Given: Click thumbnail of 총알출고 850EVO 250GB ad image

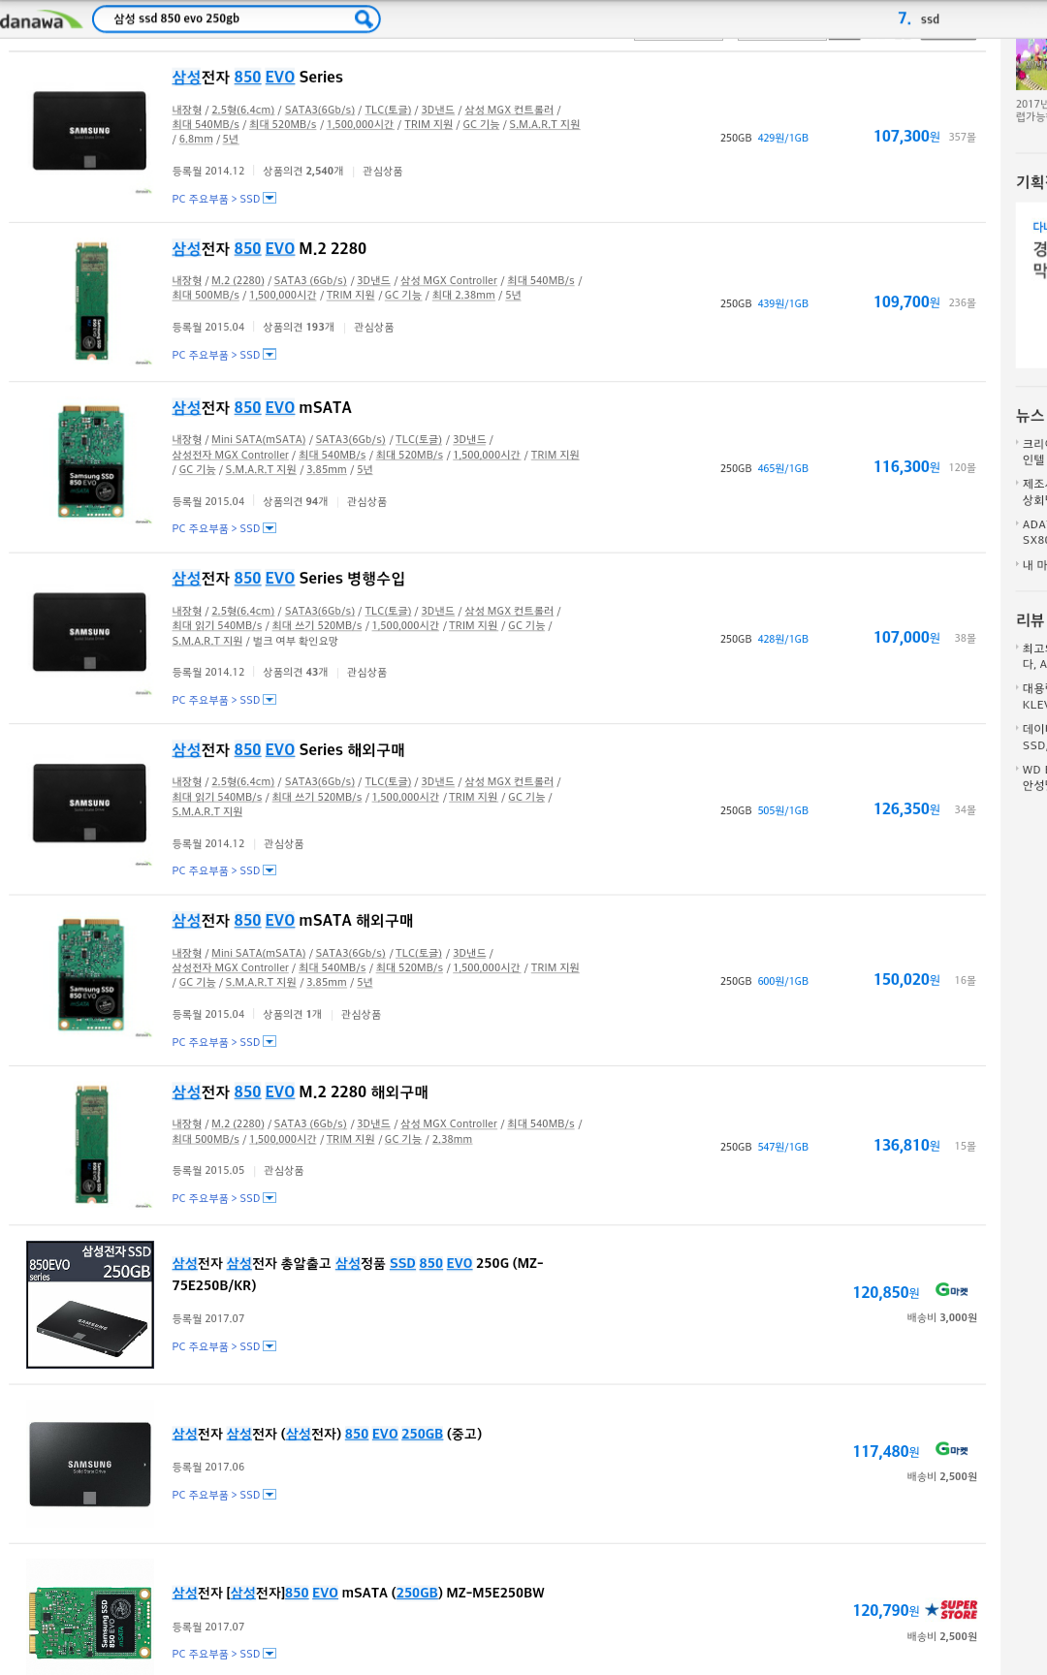Looking at the screenshot, I should [x=90, y=1305].
